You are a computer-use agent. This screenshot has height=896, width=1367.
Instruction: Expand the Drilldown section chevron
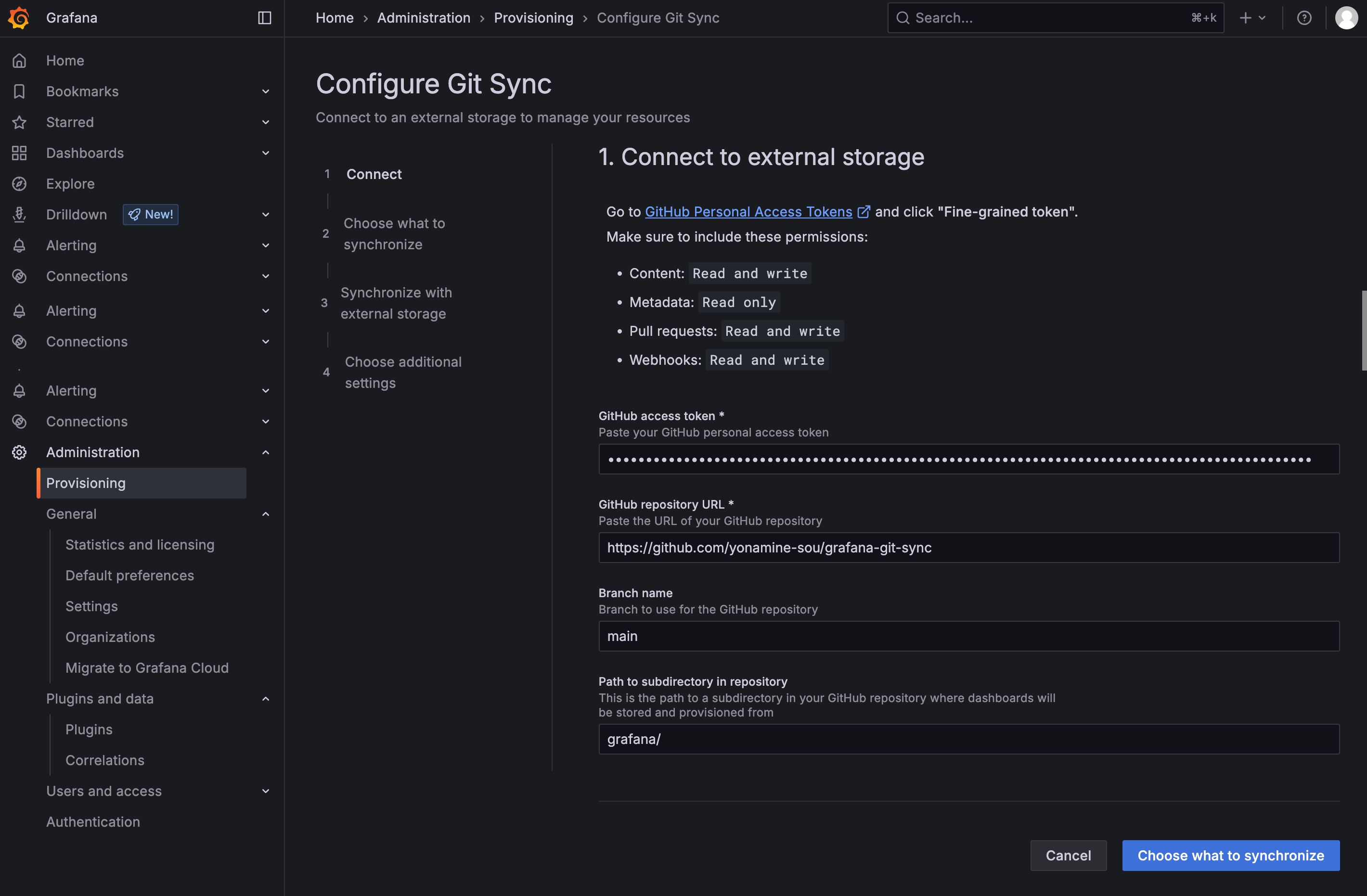tap(265, 214)
